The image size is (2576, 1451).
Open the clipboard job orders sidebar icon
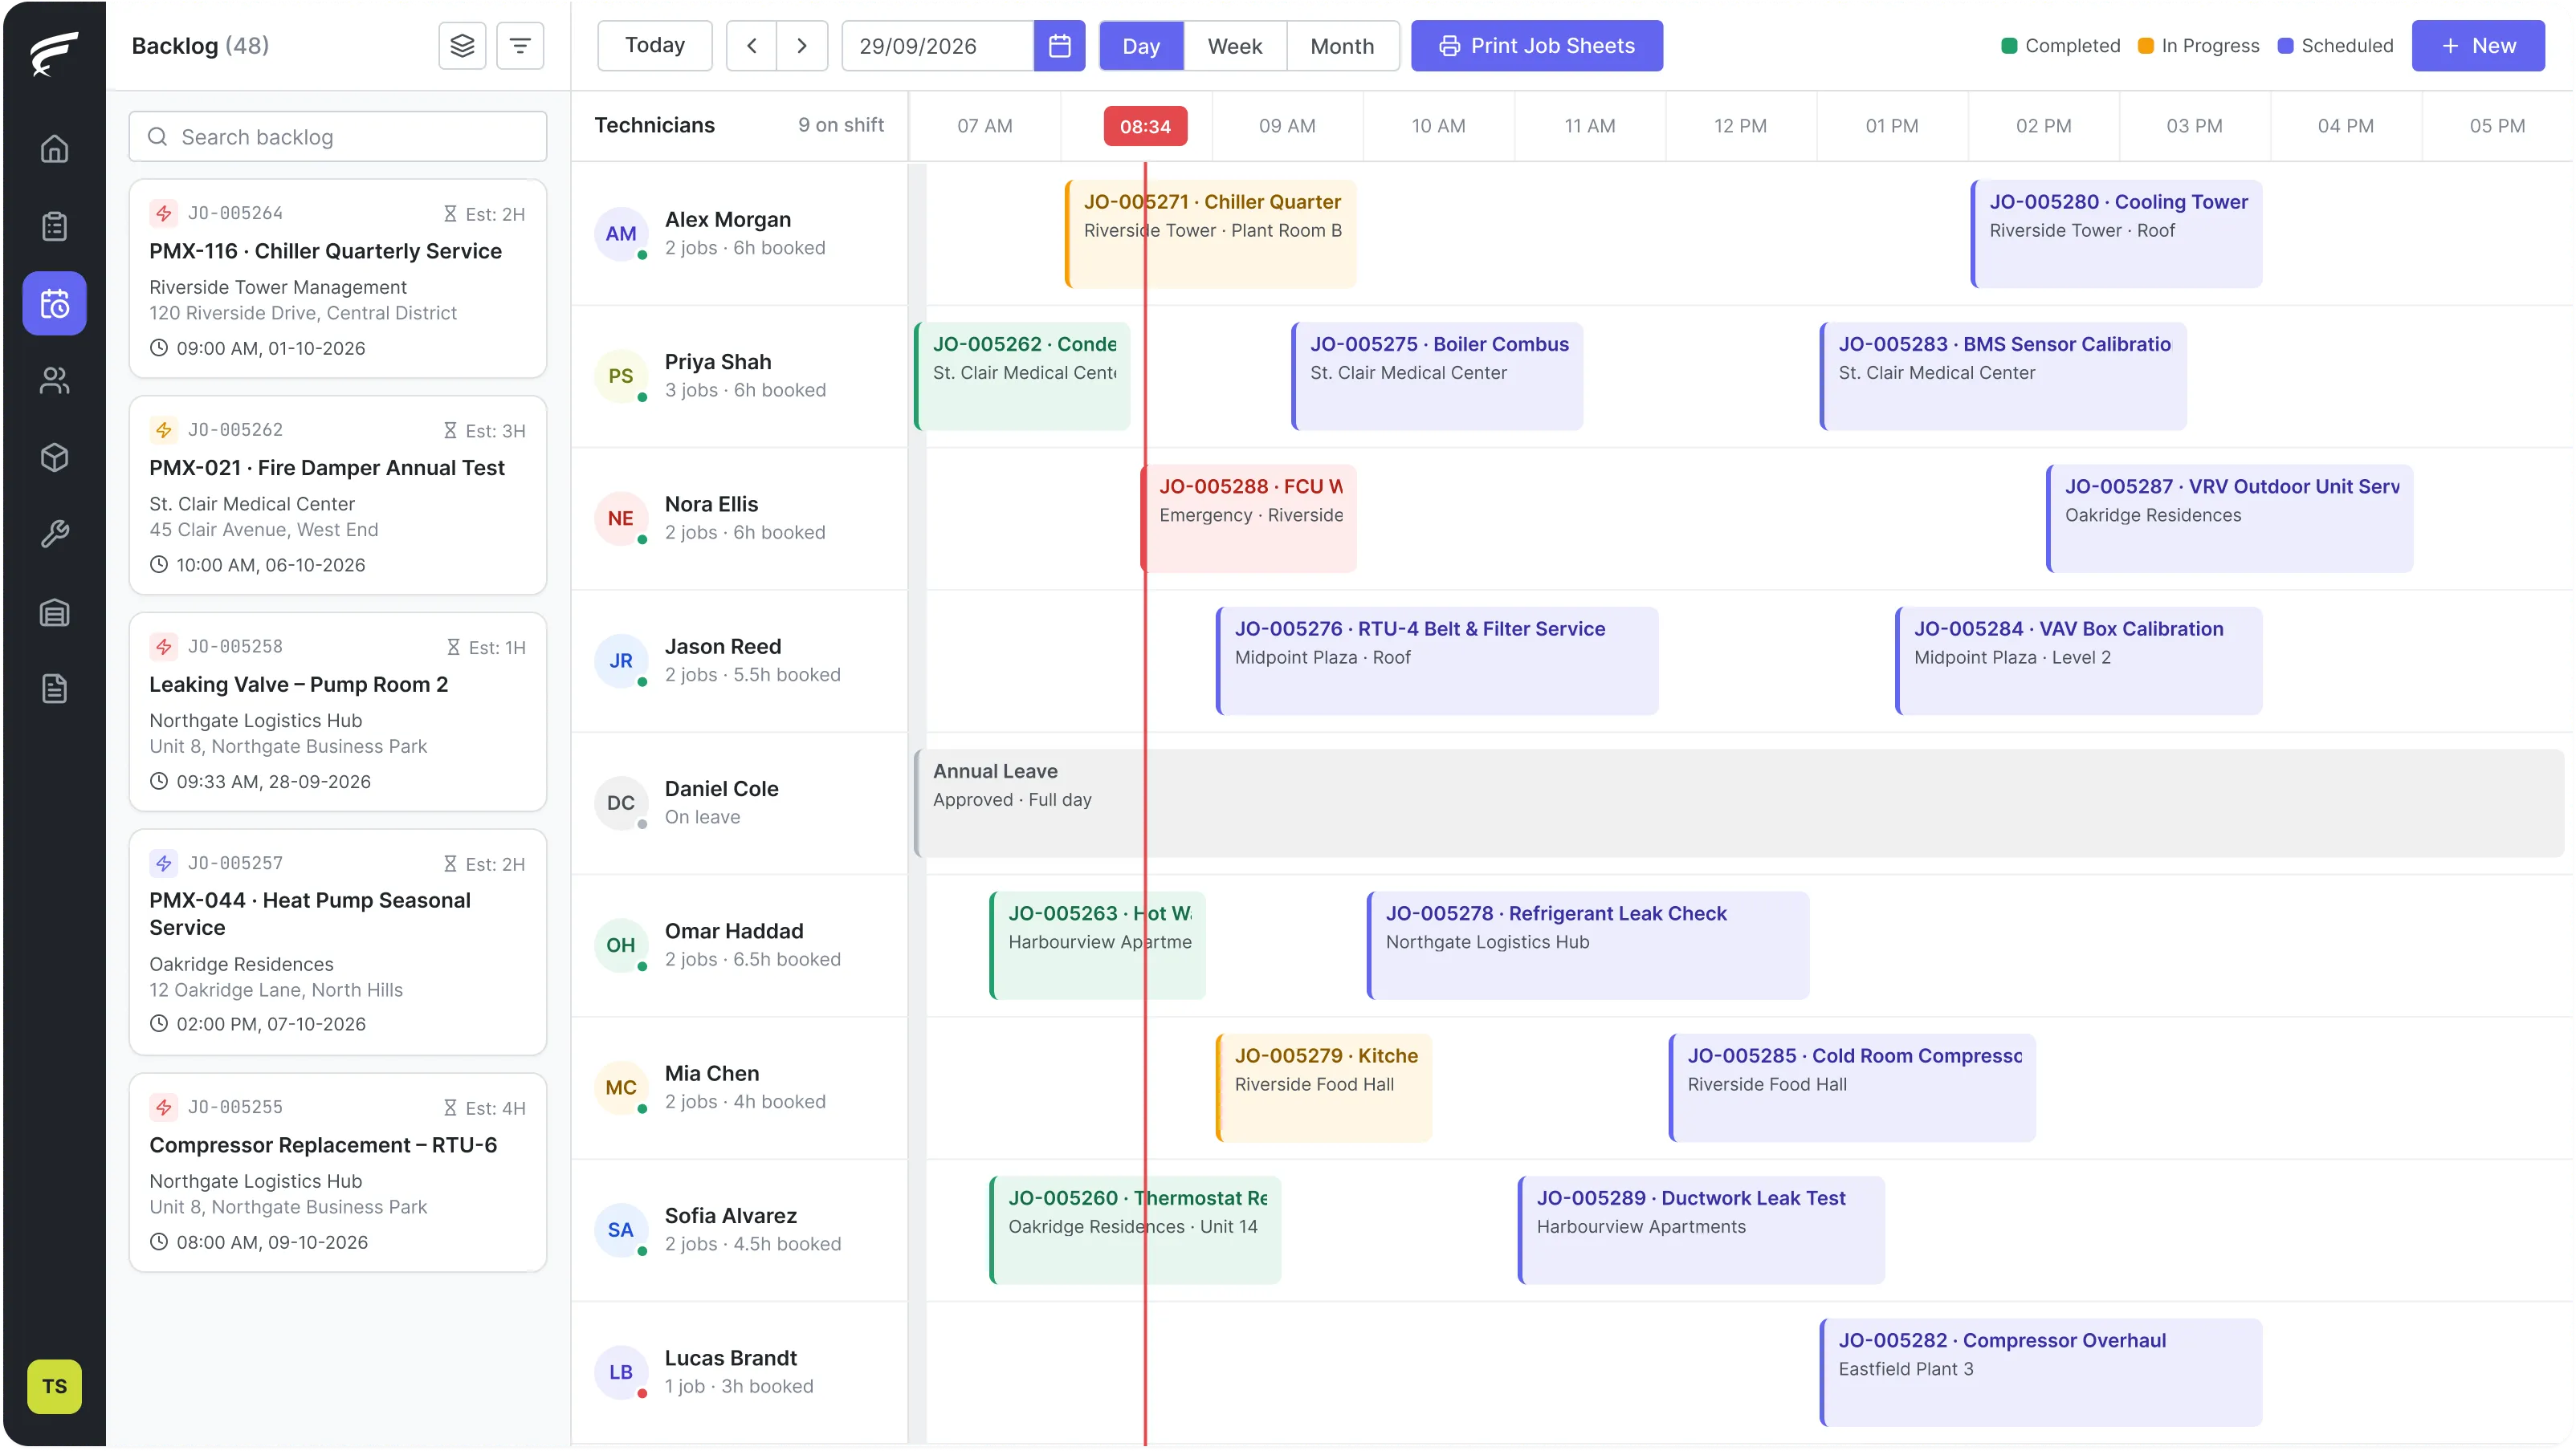54,227
